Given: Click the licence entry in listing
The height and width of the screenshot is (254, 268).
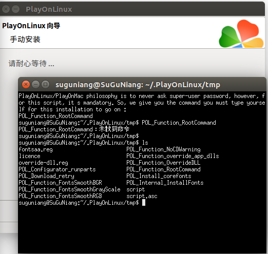Looking at the screenshot, I should point(29,156).
